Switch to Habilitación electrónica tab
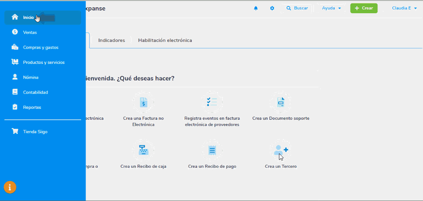 coord(165,40)
